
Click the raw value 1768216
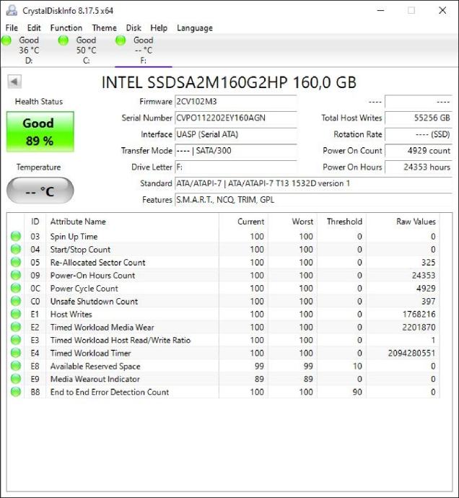[419, 314]
